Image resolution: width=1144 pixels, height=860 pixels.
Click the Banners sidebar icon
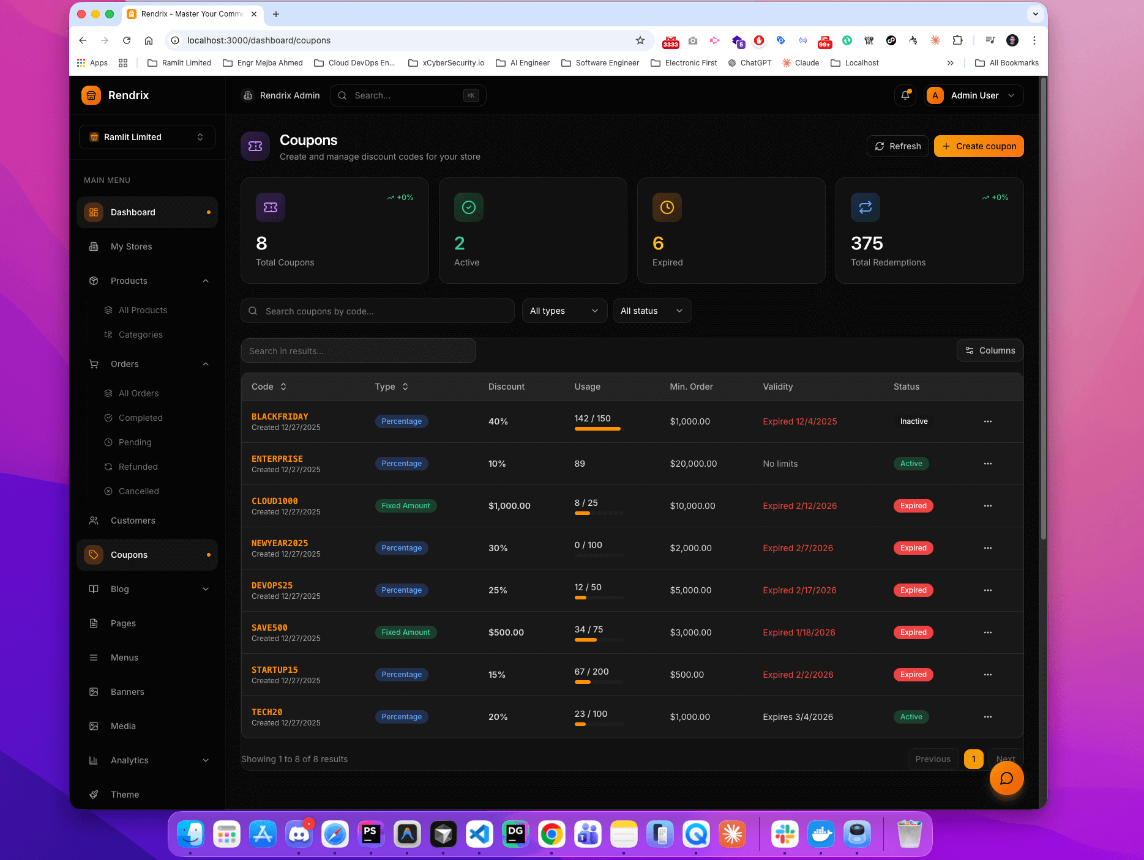(93, 692)
